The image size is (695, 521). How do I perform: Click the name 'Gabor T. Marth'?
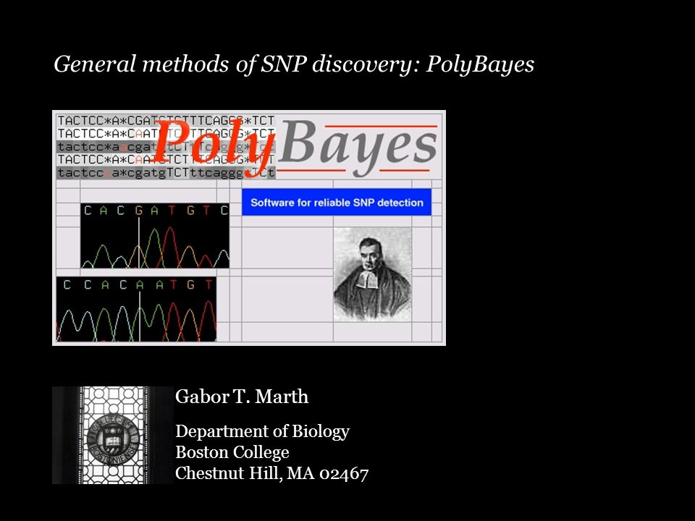[x=242, y=397]
